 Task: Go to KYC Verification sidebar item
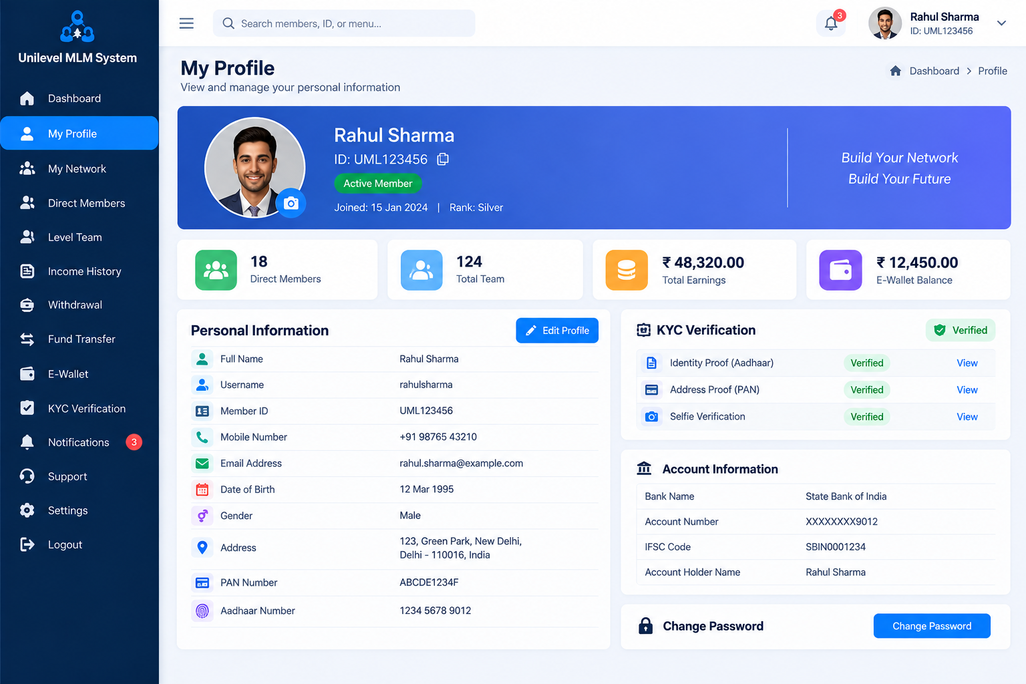[x=79, y=408]
